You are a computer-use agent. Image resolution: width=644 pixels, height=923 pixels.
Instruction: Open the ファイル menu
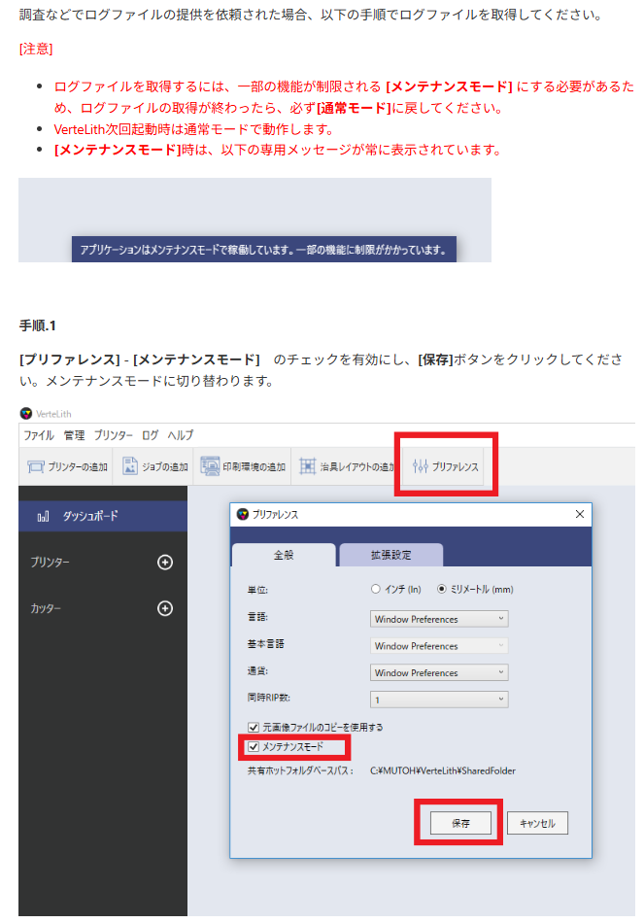click(x=39, y=435)
